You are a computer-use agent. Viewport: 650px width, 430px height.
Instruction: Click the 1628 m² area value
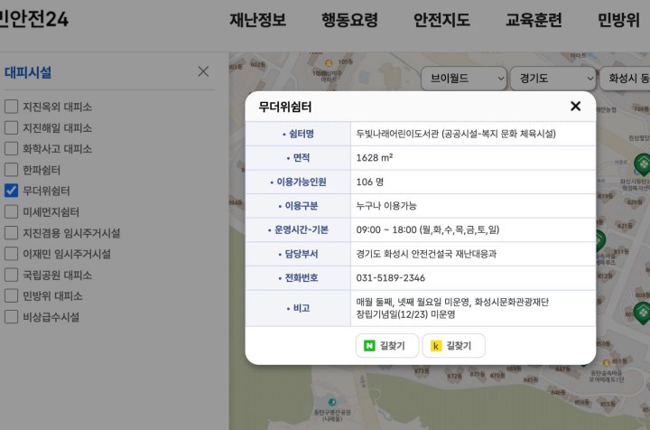click(375, 157)
